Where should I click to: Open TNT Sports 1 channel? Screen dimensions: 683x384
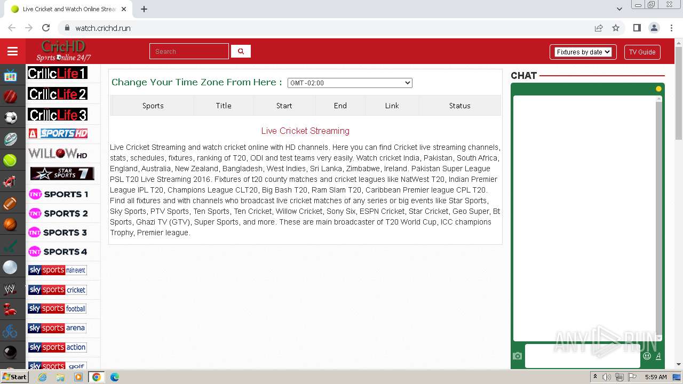[x=58, y=194]
